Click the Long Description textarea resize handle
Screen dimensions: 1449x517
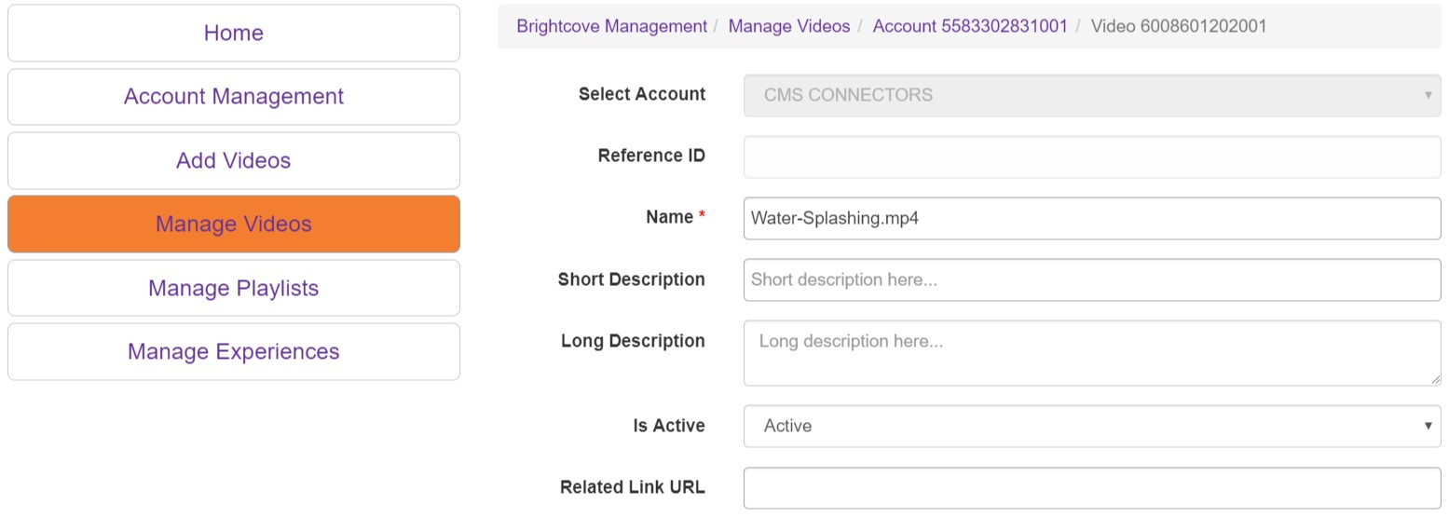click(x=1435, y=379)
